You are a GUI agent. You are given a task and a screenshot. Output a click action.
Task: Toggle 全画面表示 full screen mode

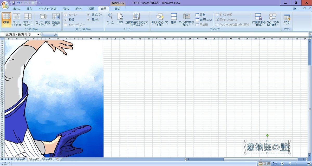click(56, 20)
